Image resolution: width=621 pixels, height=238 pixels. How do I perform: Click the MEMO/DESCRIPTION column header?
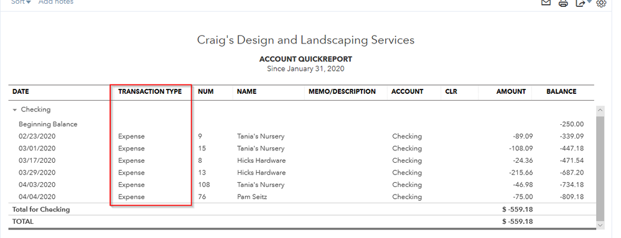coord(342,92)
